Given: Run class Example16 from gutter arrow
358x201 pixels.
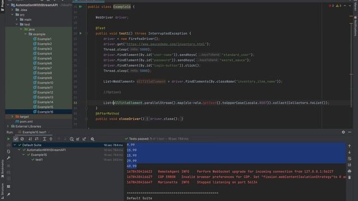Looking at the screenshot, I should coord(81,7).
